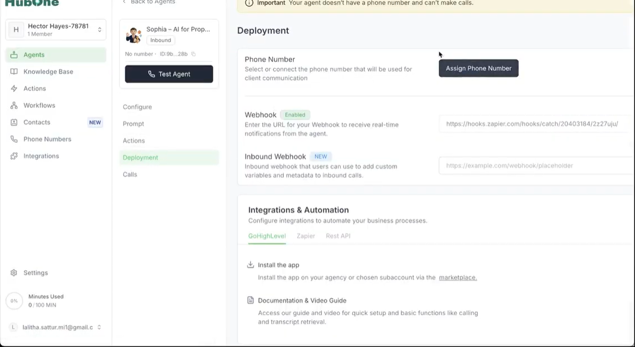Click the HubOne logo
The height and width of the screenshot is (347, 635).
[32, 3]
